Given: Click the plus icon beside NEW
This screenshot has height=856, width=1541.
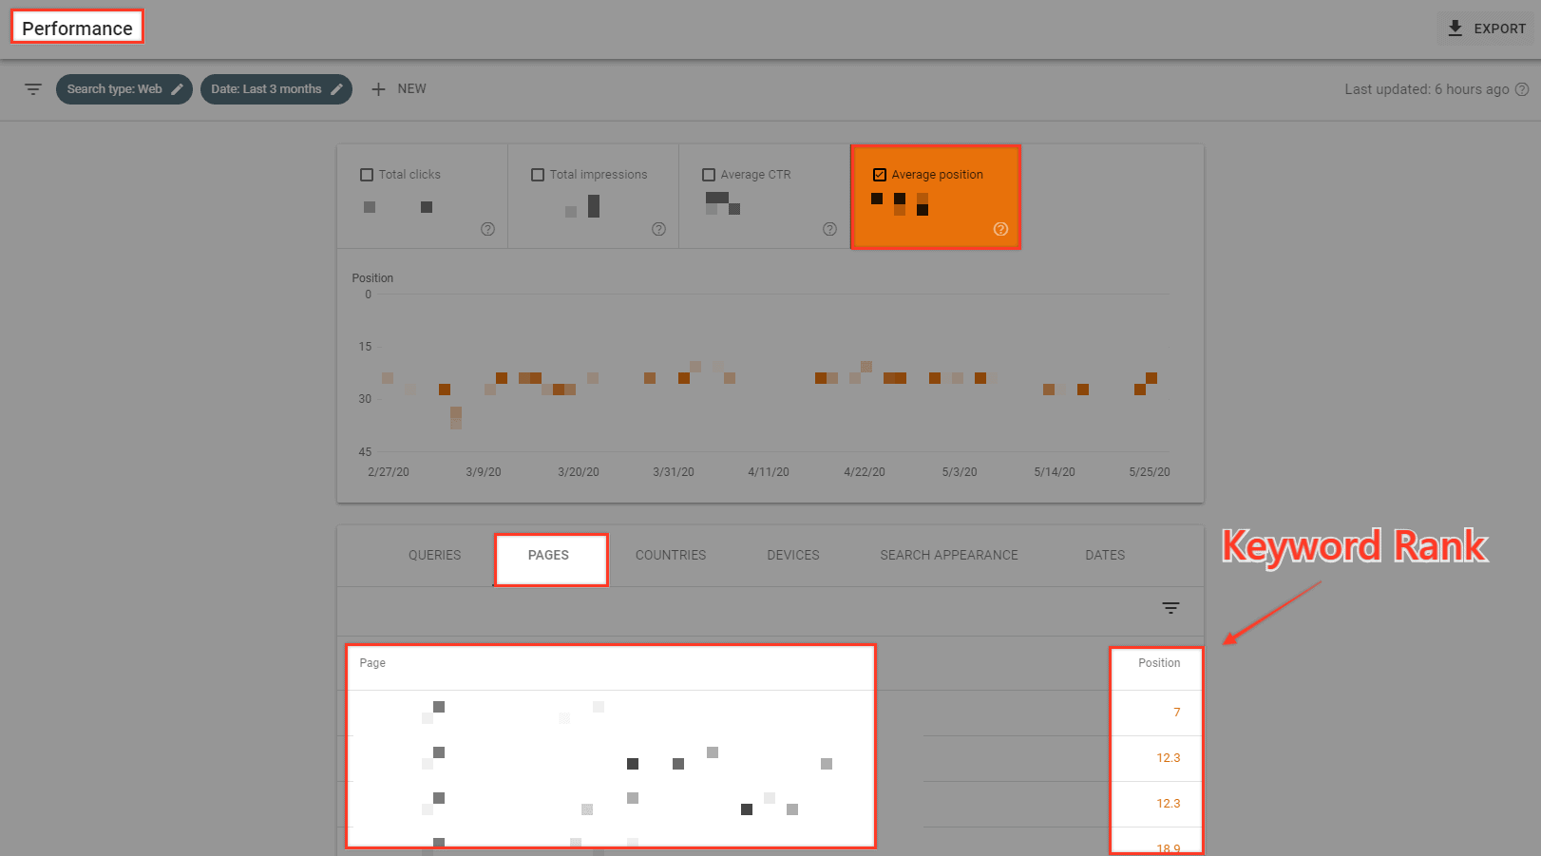Looking at the screenshot, I should point(378,89).
